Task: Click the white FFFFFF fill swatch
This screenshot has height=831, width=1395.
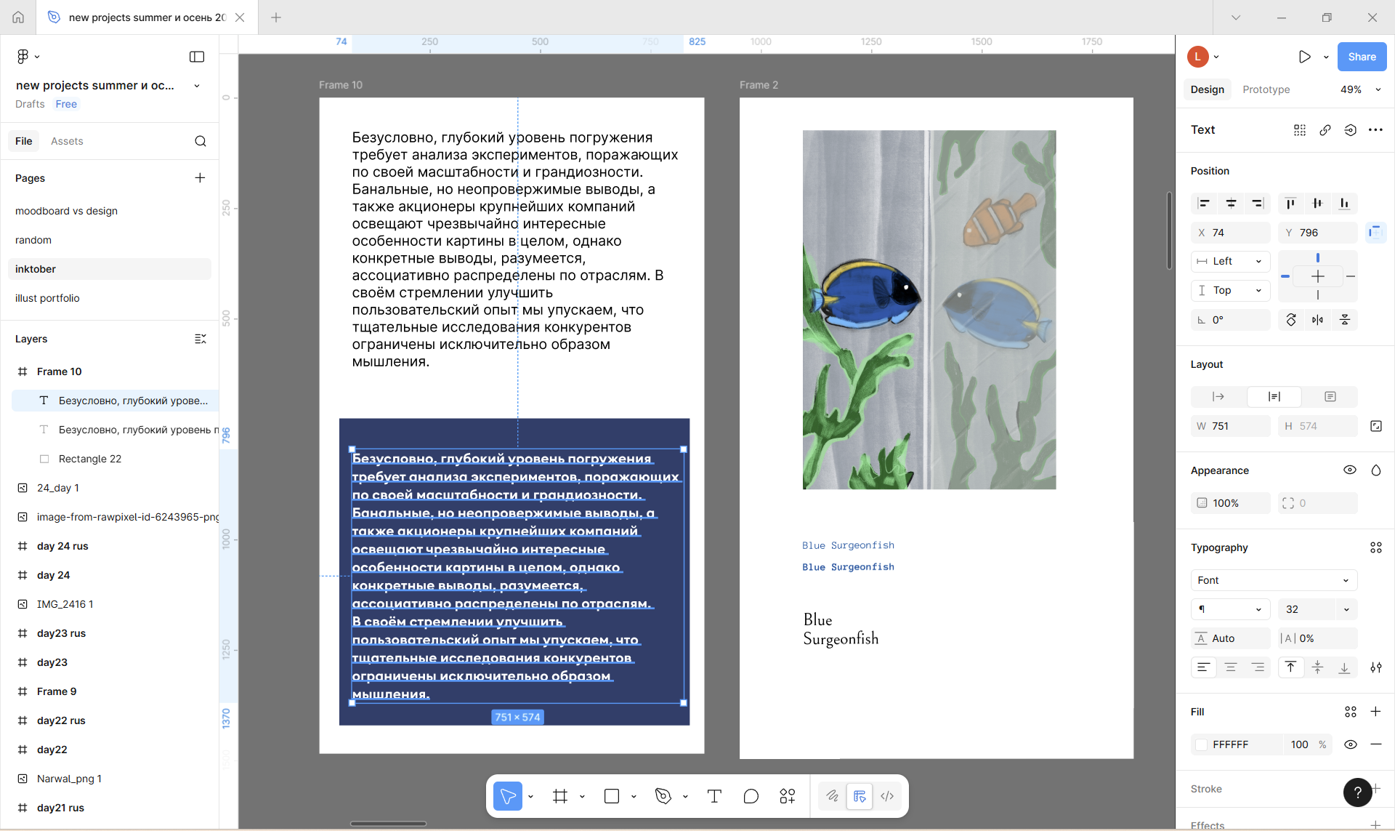Action: click(1202, 744)
